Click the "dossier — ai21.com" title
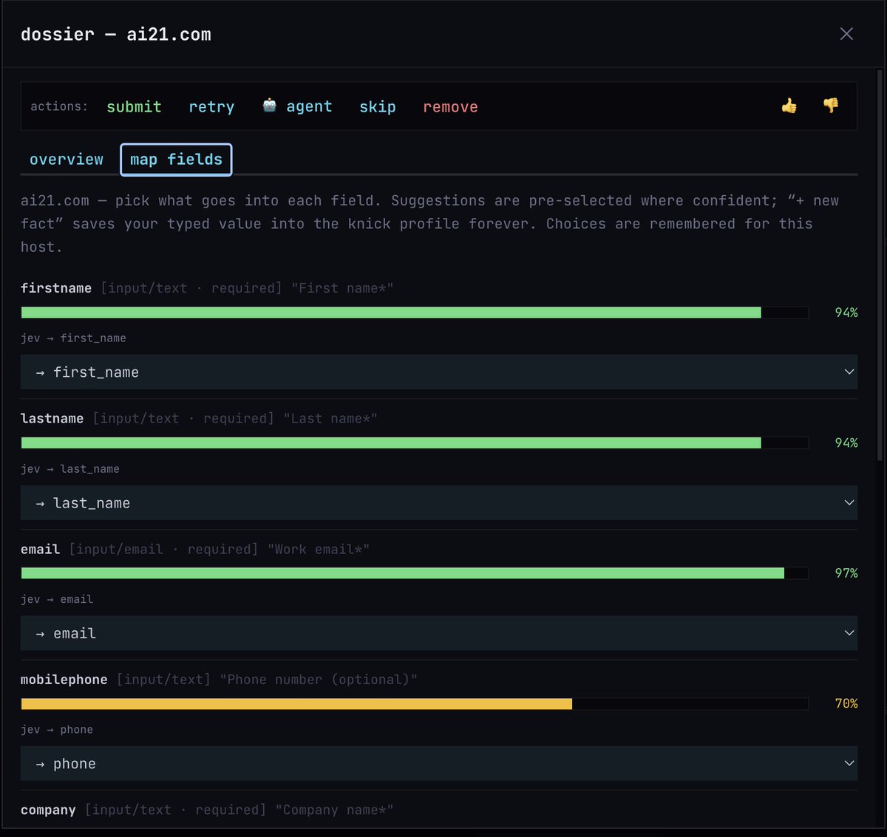 pos(116,35)
